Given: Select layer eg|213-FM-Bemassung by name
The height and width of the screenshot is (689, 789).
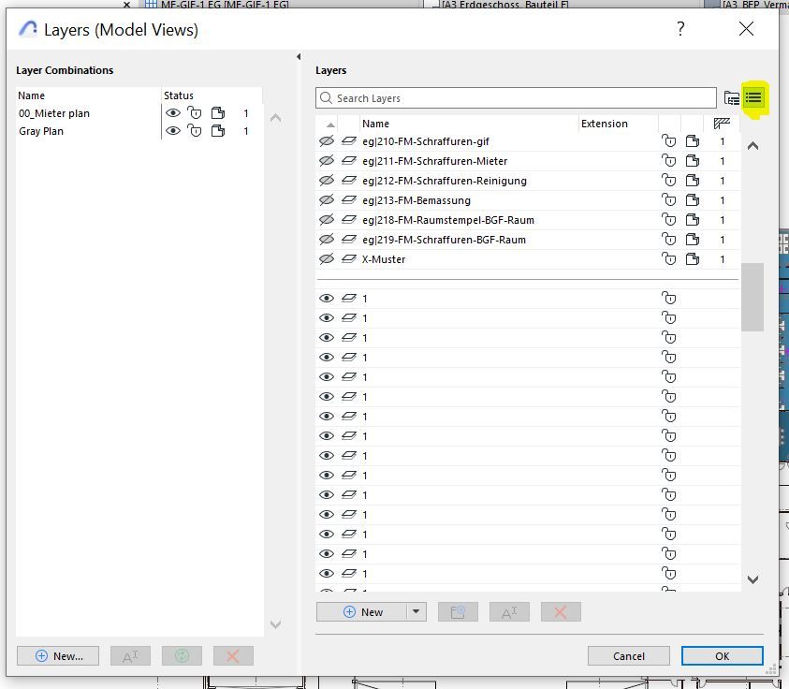Looking at the screenshot, I should (416, 200).
